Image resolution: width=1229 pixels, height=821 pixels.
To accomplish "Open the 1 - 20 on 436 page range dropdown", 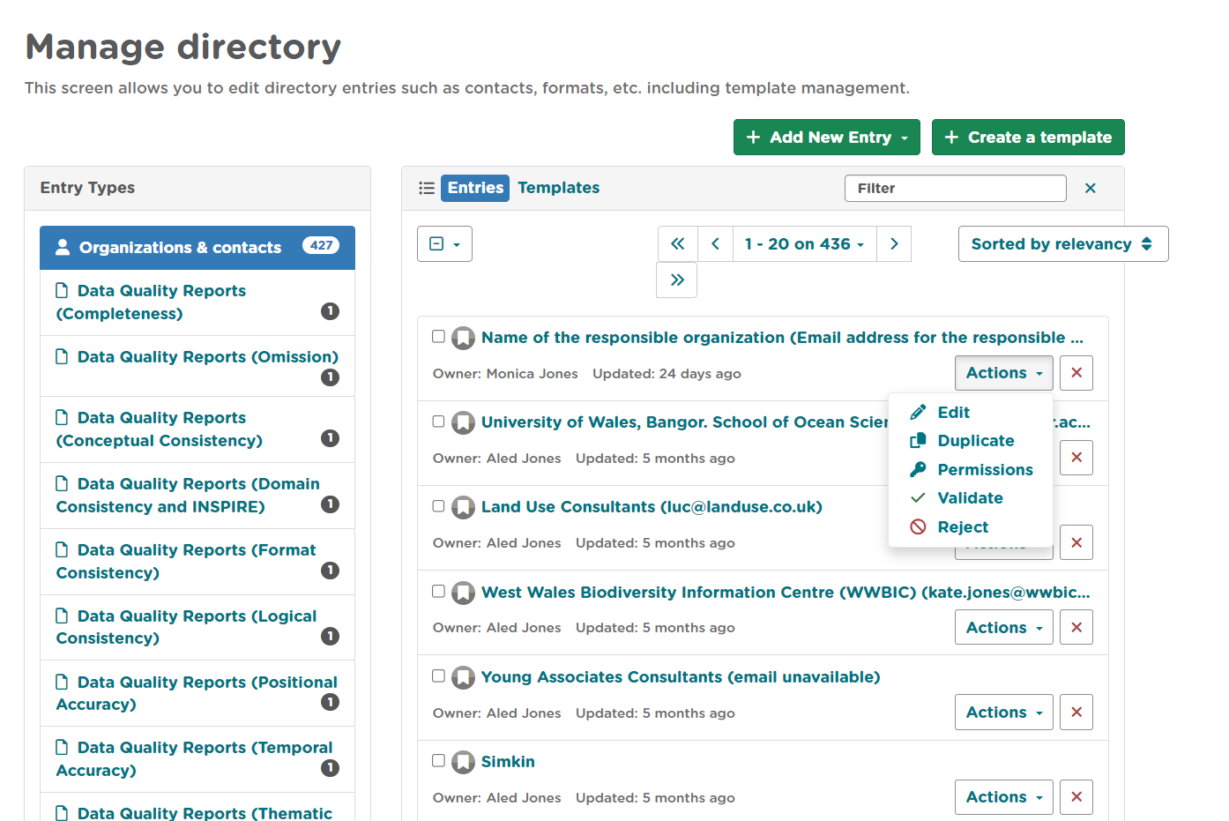I will (804, 244).
